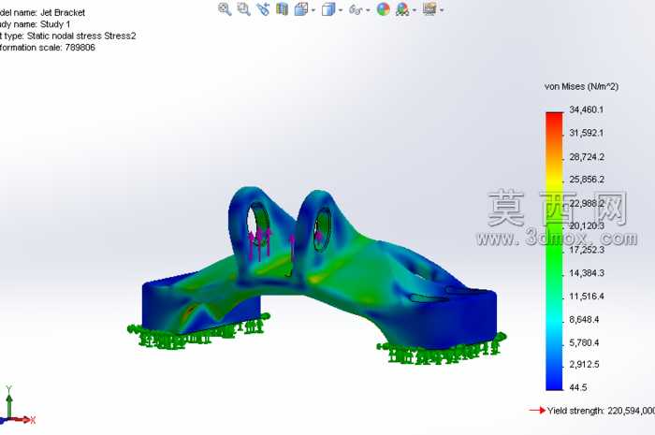This screenshot has width=655, height=435.
Task: Click the Apply Scene icon
Action: pos(402,9)
